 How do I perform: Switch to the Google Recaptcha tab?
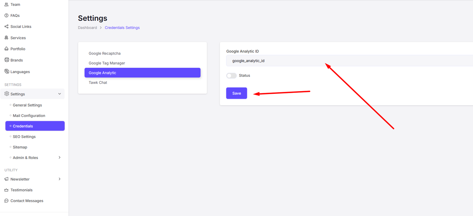click(105, 54)
